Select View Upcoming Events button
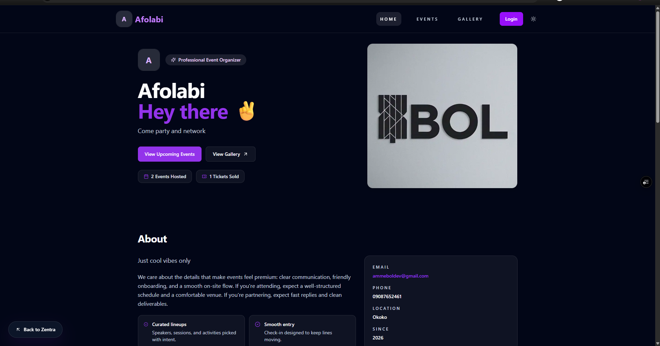Image resolution: width=660 pixels, height=346 pixels. (x=170, y=154)
